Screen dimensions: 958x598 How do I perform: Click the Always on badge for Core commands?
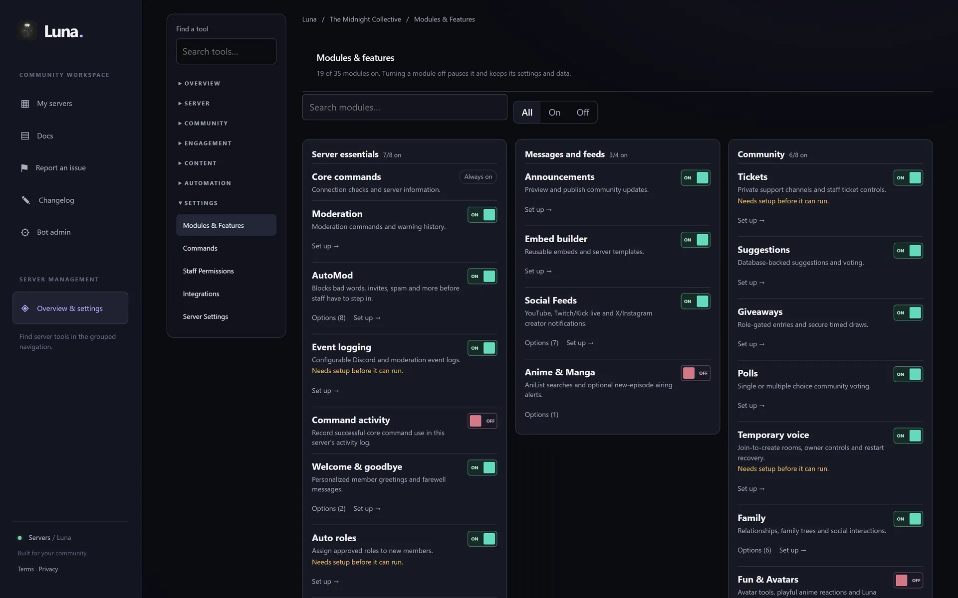pyautogui.click(x=478, y=177)
